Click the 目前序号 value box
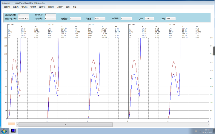The height and width of the screenshot is (134, 215). [50, 18]
